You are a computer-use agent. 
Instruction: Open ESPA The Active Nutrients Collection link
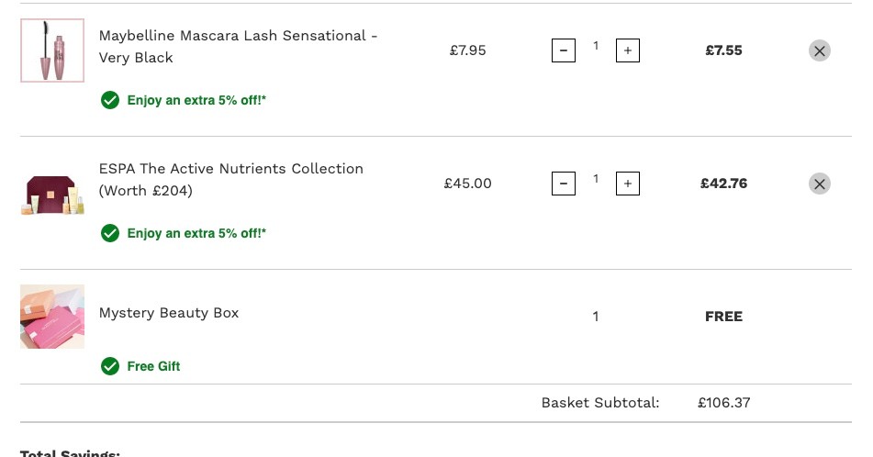click(231, 179)
